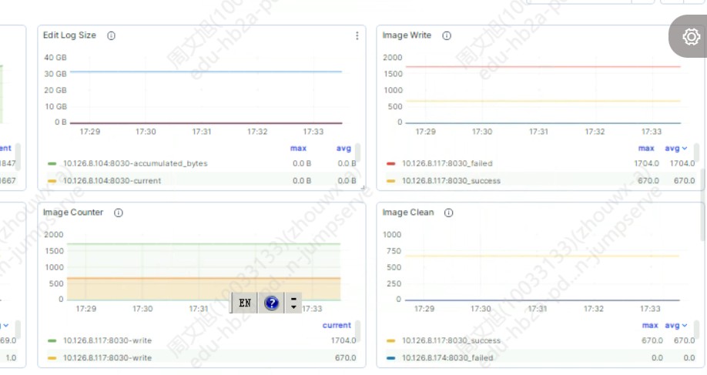Sort Edit Log Size legend by avg

click(x=343, y=149)
